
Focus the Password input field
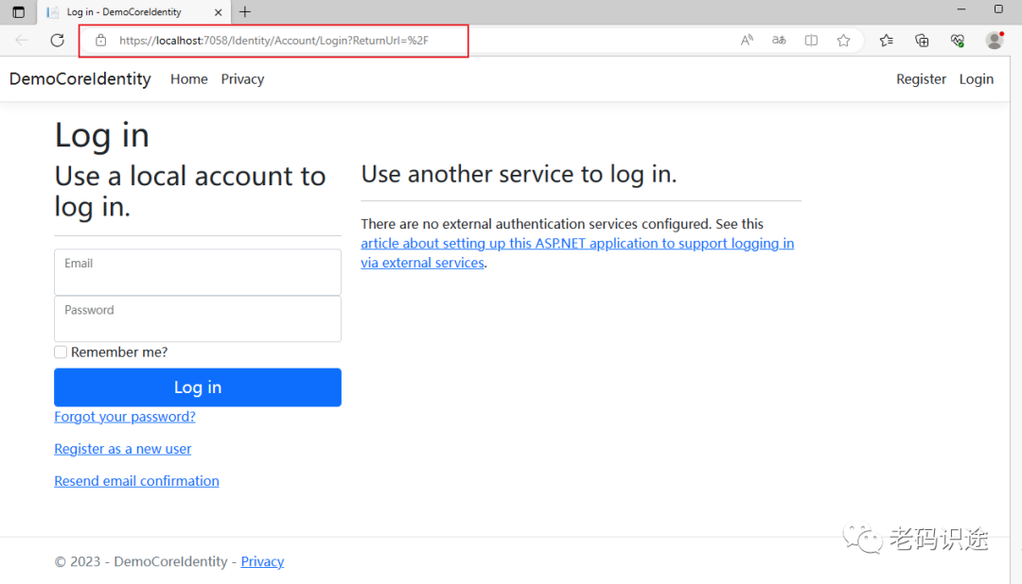(x=198, y=319)
